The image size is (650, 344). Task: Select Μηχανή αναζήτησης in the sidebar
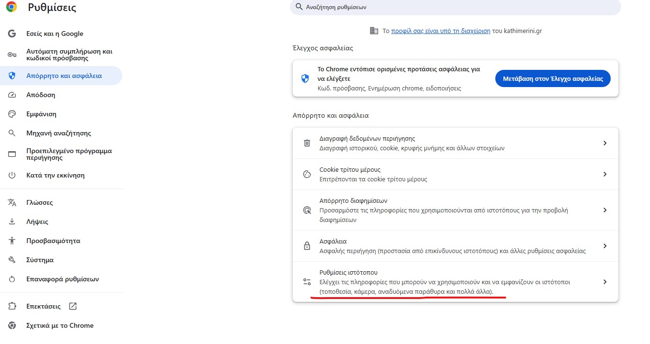pos(58,133)
